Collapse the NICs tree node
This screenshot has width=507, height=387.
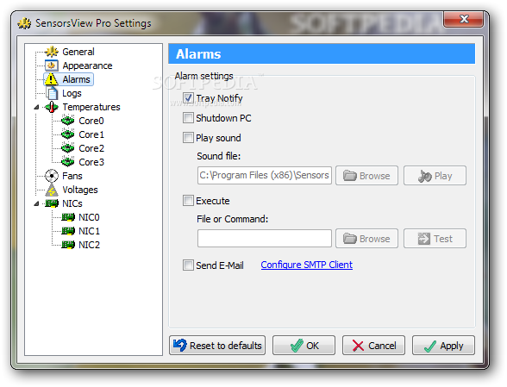pyautogui.click(x=36, y=203)
